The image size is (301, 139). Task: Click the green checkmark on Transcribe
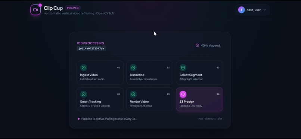(x=133, y=68)
